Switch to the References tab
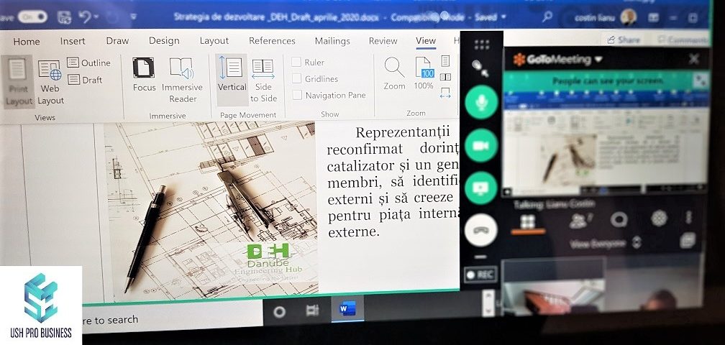This screenshot has width=725, height=345. click(x=272, y=41)
